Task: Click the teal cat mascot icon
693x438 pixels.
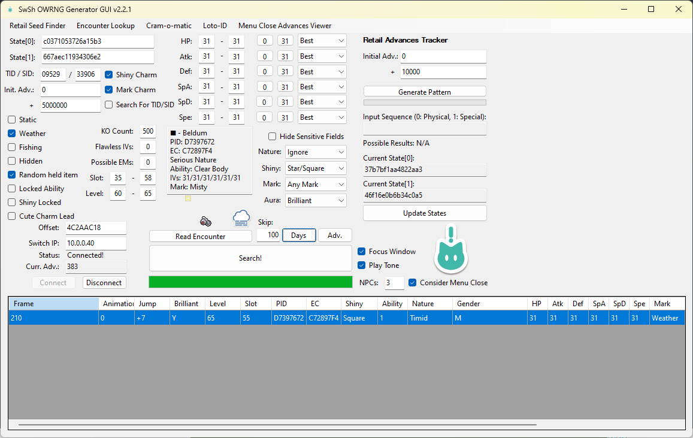Action: coord(451,250)
